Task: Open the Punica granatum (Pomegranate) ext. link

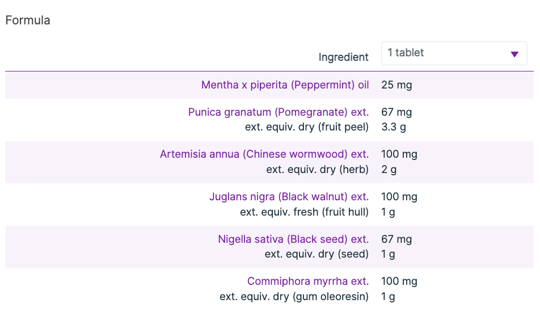Action: (279, 112)
